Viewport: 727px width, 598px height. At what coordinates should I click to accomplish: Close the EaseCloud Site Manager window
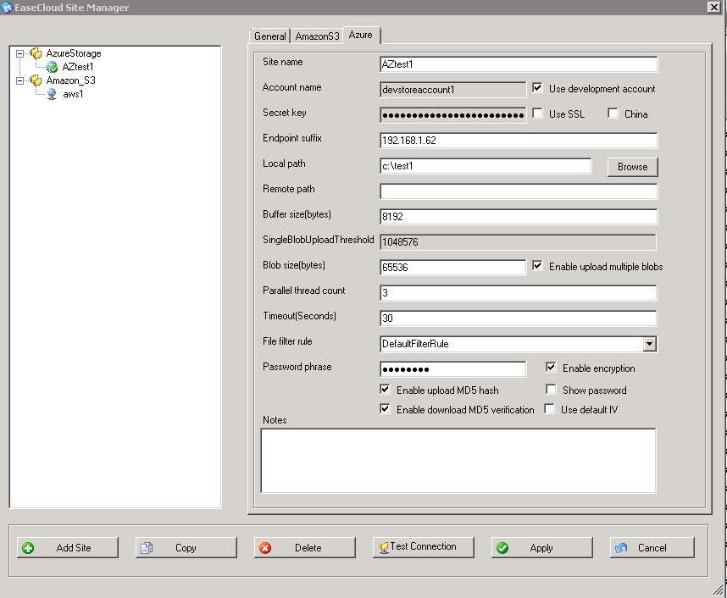click(x=714, y=7)
